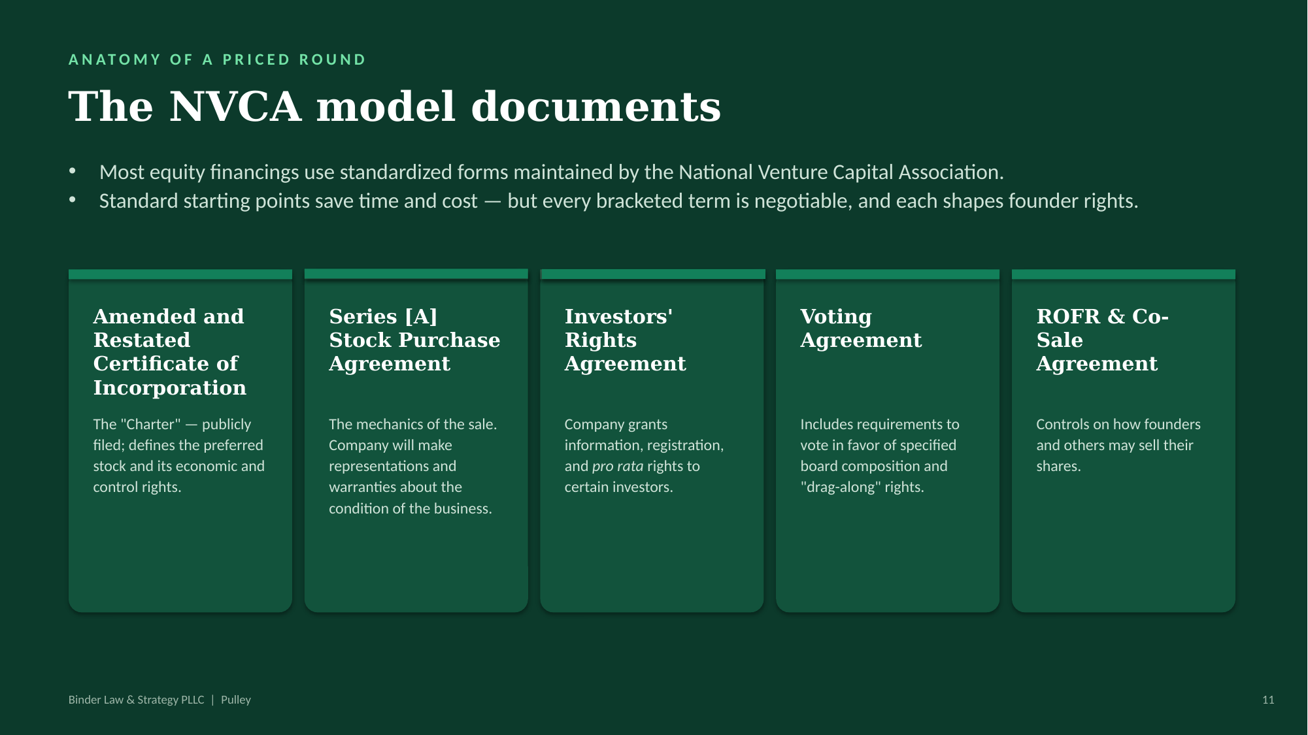Image resolution: width=1308 pixels, height=735 pixels.
Task: Click the footer text 'Binder Law & Strategy PLLC'
Action: tap(136, 700)
